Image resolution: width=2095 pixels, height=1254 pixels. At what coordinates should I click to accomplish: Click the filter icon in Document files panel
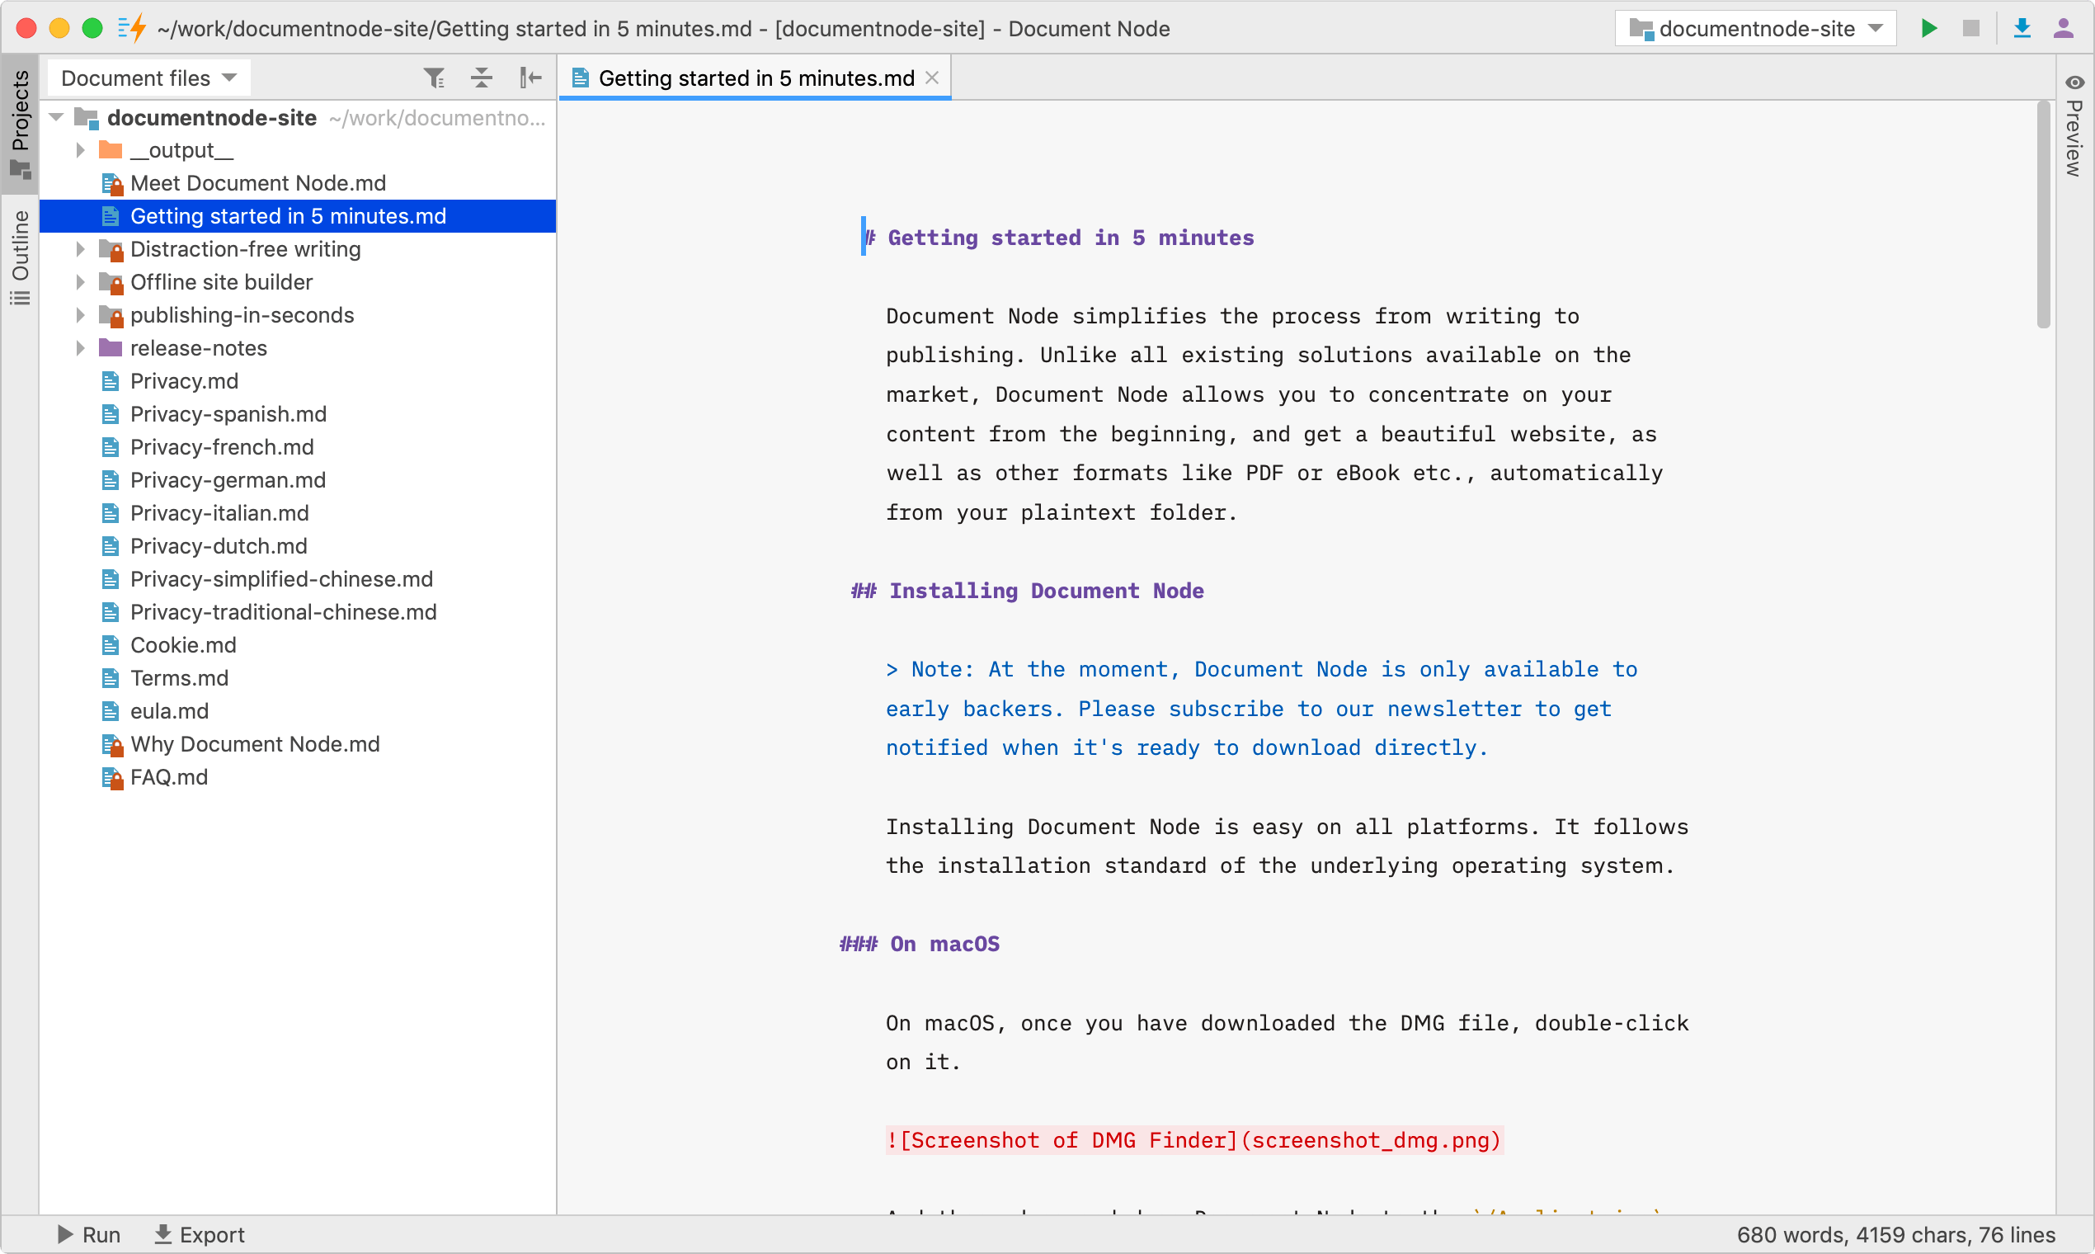434,78
